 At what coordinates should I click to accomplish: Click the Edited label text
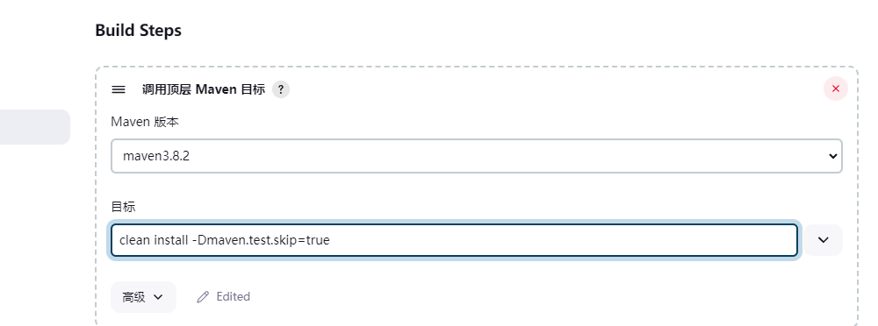pyautogui.click(x=233, y=297)
